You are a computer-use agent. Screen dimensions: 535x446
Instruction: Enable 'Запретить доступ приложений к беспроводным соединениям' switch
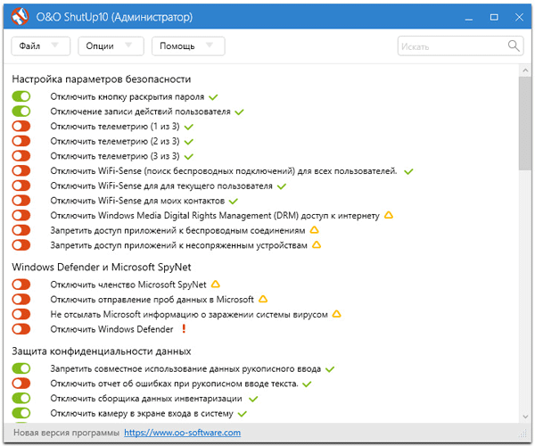pos(21,230)
